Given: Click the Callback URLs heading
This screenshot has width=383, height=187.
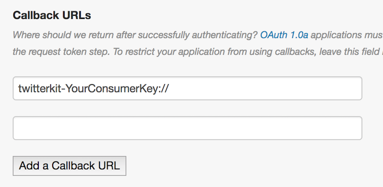Looking at the screenshot, I should pyautogui.click(x=52, y=15).
